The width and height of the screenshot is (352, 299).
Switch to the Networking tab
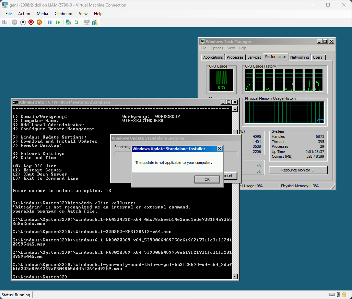pyautogui.click(x=300, y=57)
